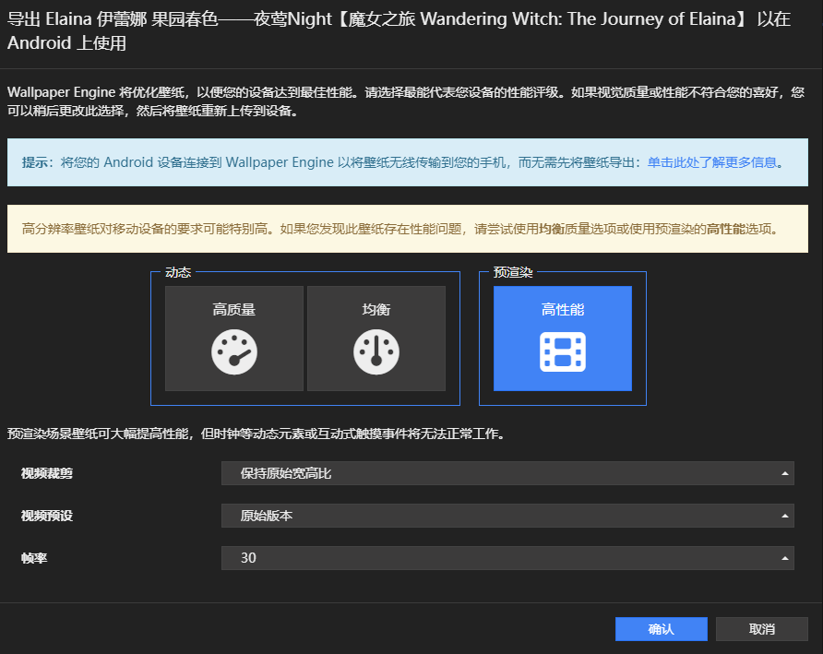Click the 高质量 speedometer gauge icon
Image resolution: width=823 pixels, height=654 pixels.
pyautogui.click(x=234, y=352)
